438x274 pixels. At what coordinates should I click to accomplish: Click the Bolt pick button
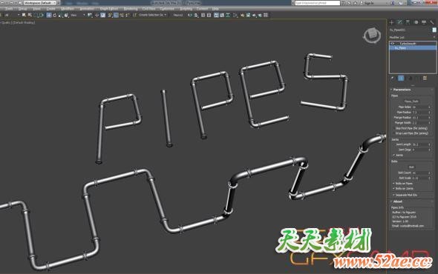[x=411, y=167]
